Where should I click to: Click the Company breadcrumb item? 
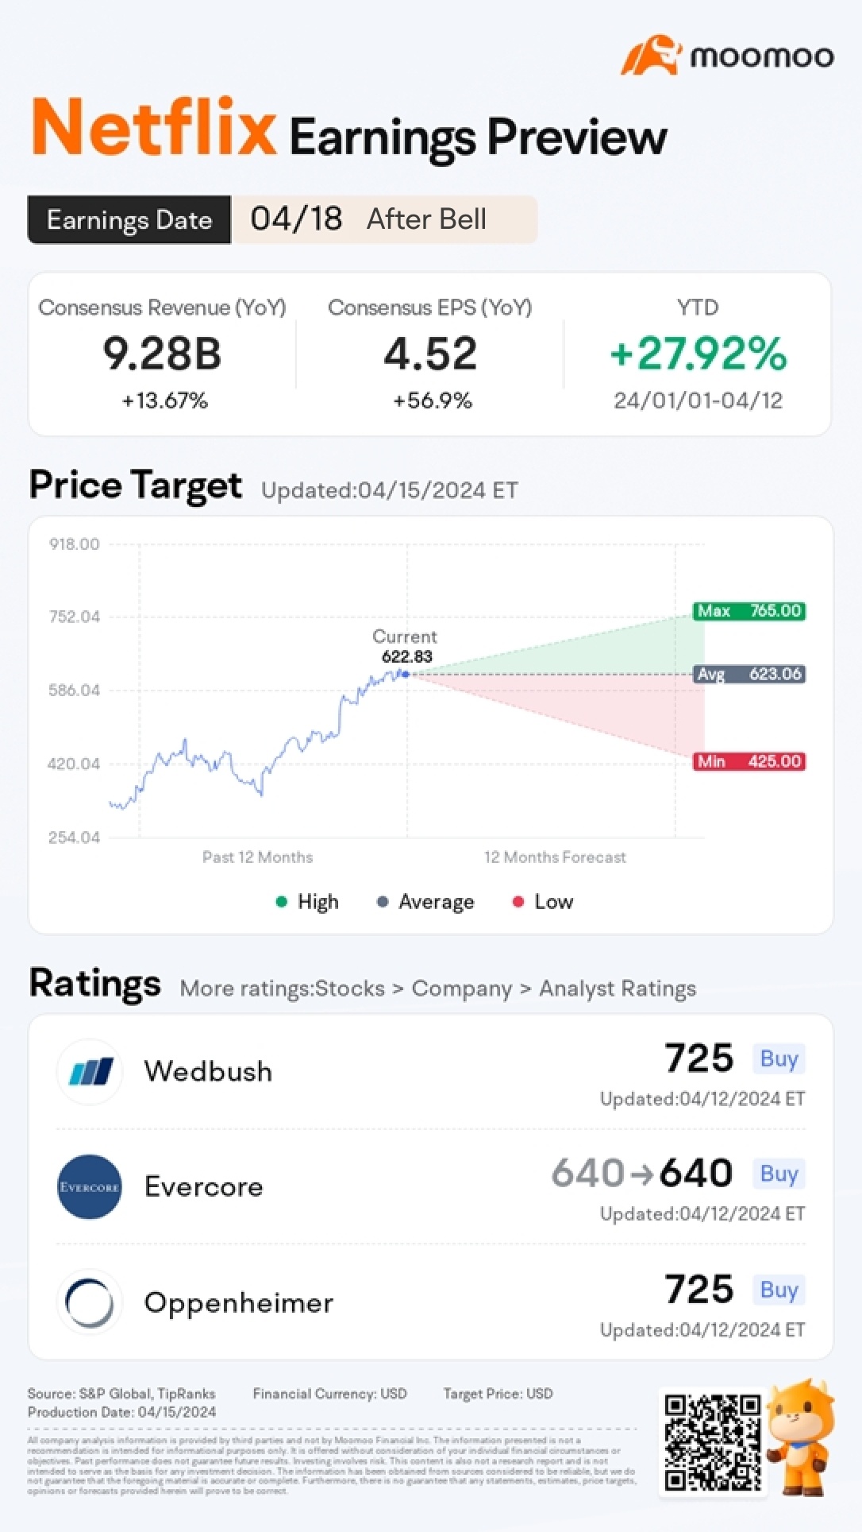tap(462, 989)
